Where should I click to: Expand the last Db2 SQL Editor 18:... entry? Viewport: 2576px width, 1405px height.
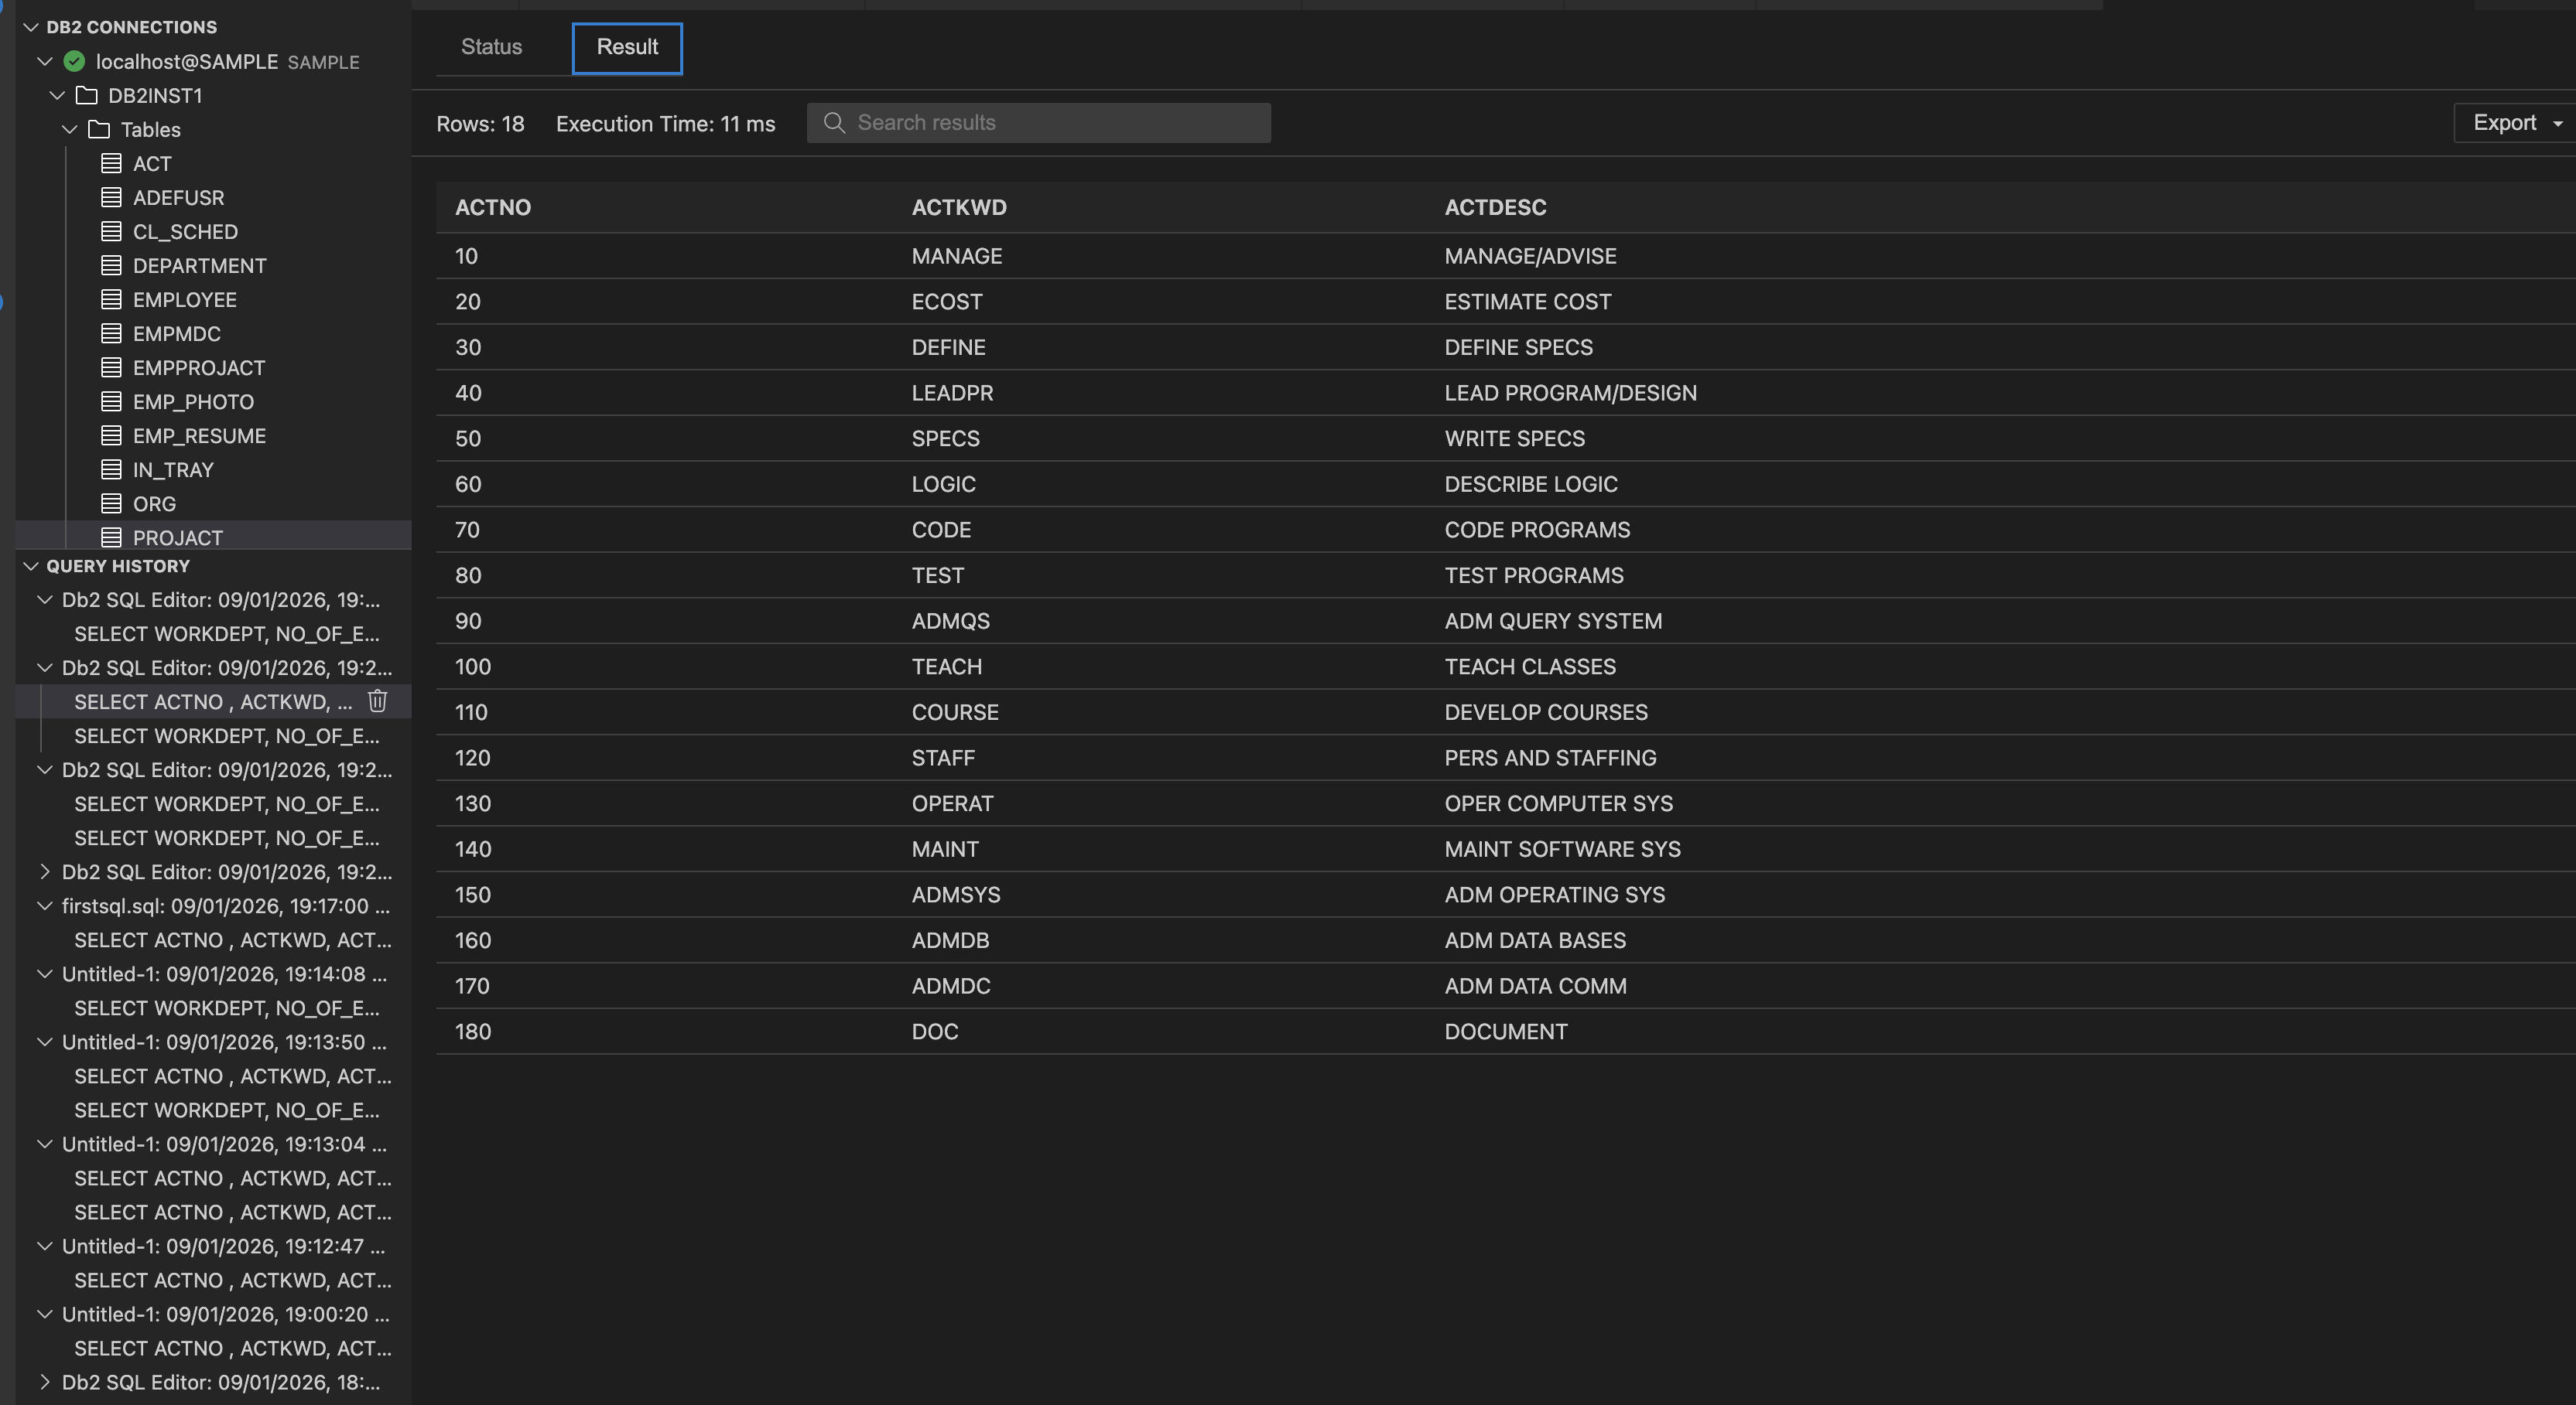[x=44, y=1382]
